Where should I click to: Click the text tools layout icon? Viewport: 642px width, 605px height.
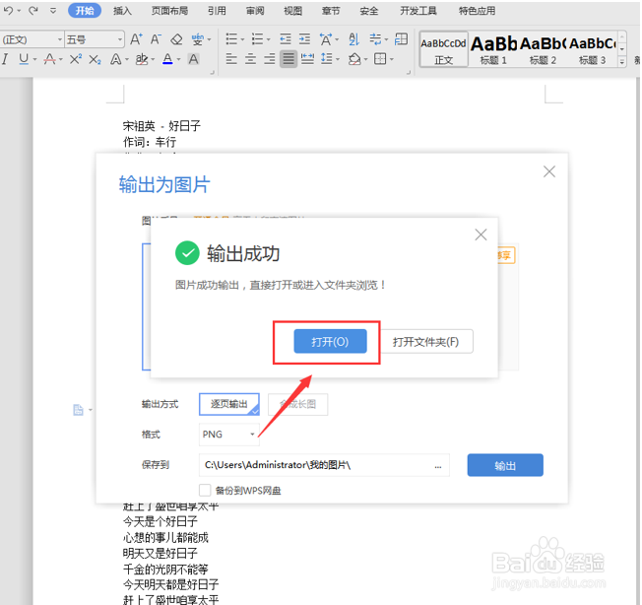pyautogui.click(x=402, y=39)
